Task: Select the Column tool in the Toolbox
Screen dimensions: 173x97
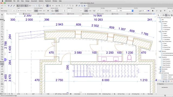Action: pyautogui.click(x=2, y=29)
